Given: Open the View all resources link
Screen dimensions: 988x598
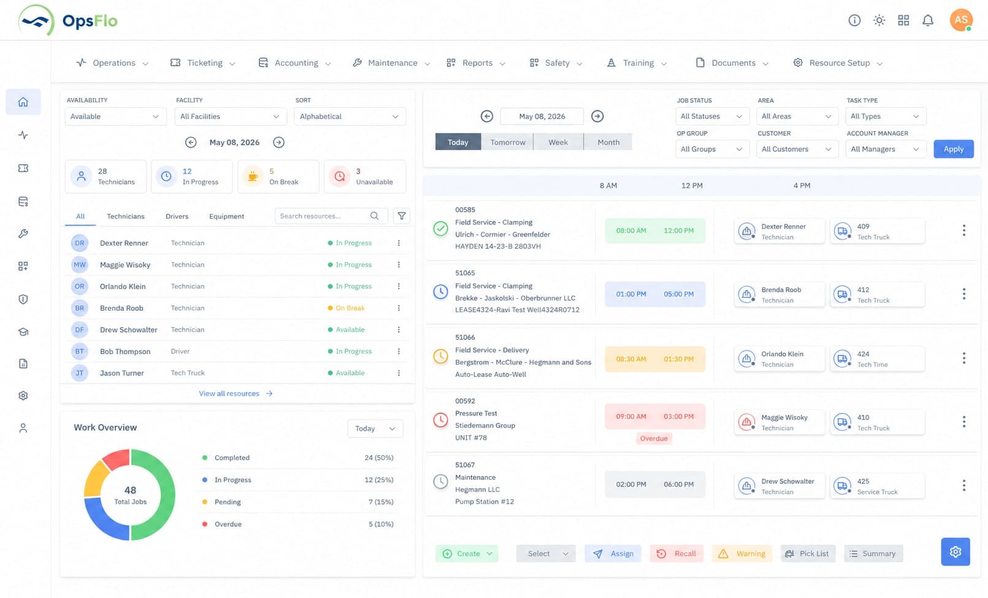Looking at the screenshot, I should (236, 393).
